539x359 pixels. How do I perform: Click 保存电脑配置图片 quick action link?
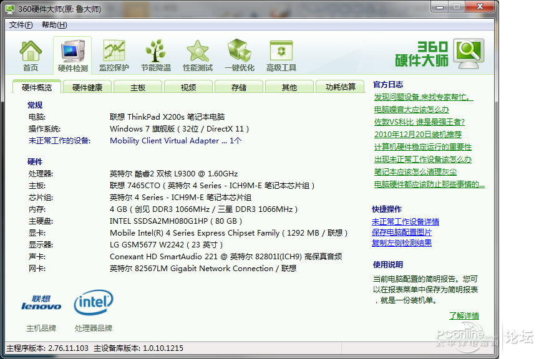coord(402,232)
